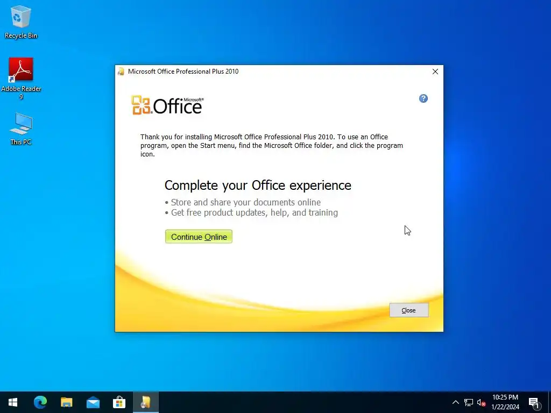This screenshot has width=551, height=413.
Task: Click the 'Microsoft Office Professional Plus 2010' title
Action: coord(183,72)
